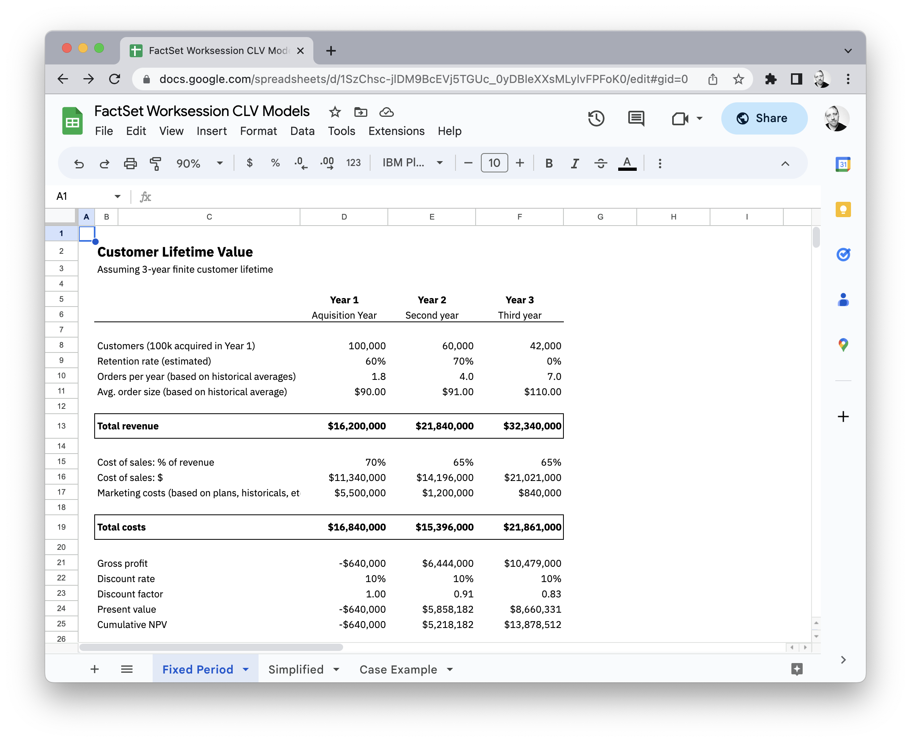Image resolution: width=911 pixels, height=742 pixels.
Task: Star this spreadsheet document
Action: [x=335, y=112]
